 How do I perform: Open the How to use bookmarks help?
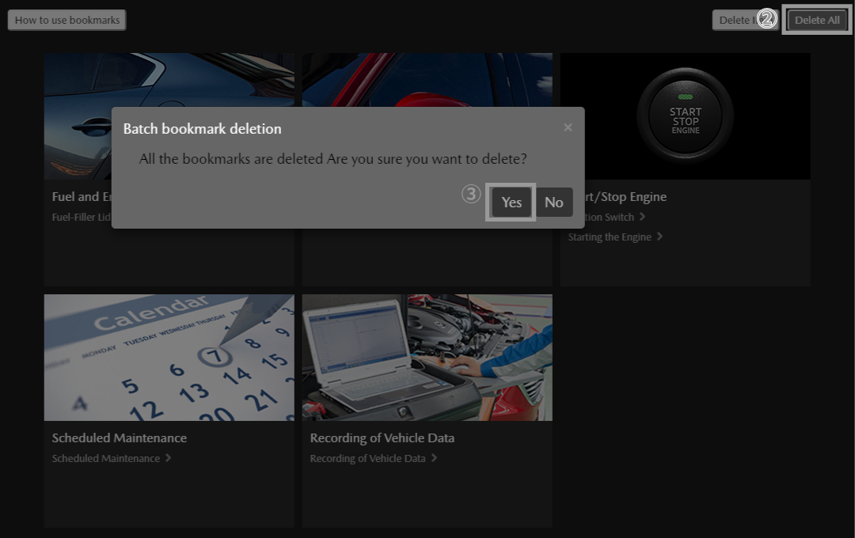coord(67,20)
